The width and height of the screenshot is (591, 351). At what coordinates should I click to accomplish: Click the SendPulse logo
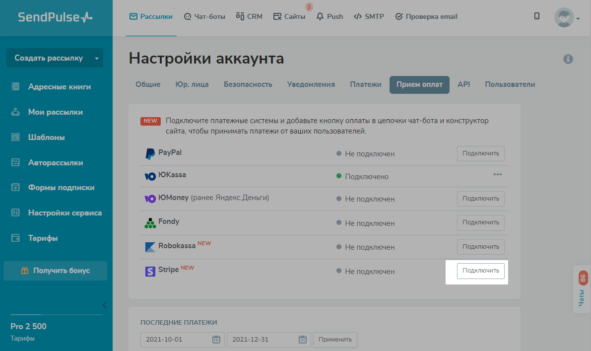click(x=56, y=17)
